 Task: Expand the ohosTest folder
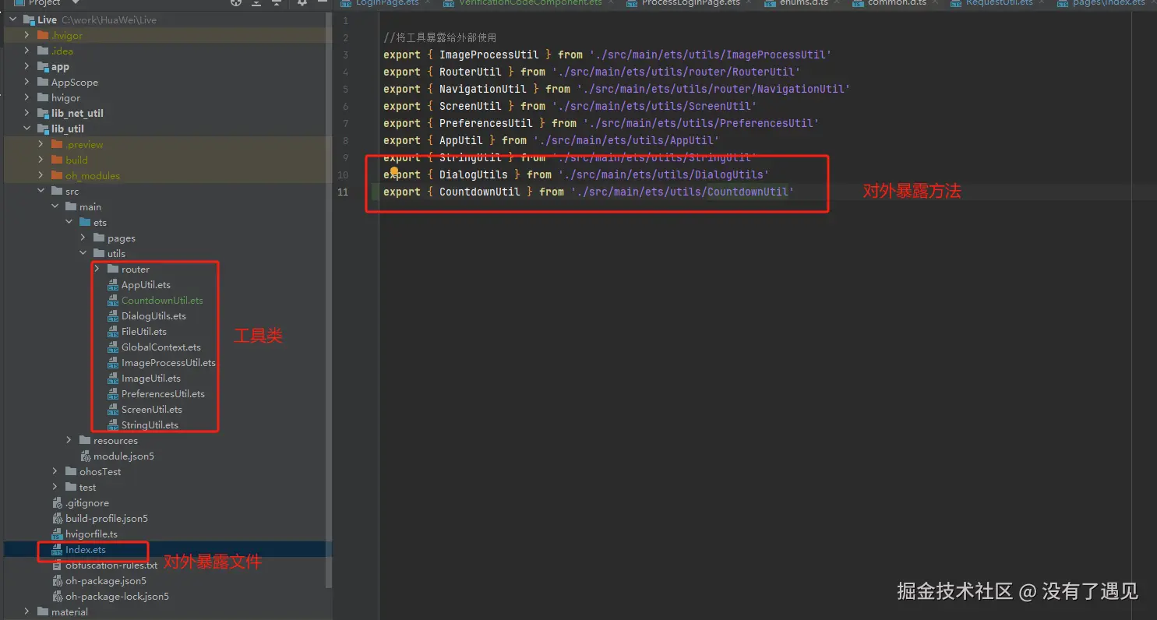pyautogui.click(x=55, y=472)
